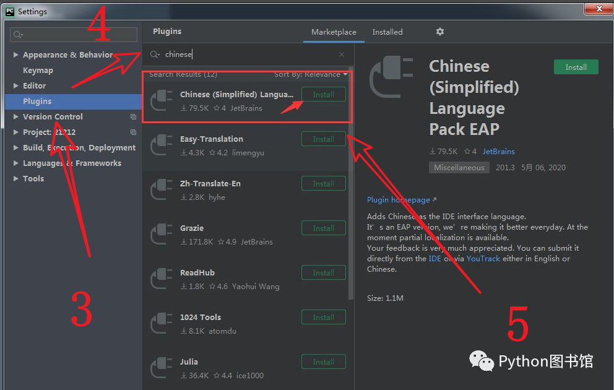614x390 pixels.
Task: Select the ReadHub plugin icon
Action: click(161, 279)
